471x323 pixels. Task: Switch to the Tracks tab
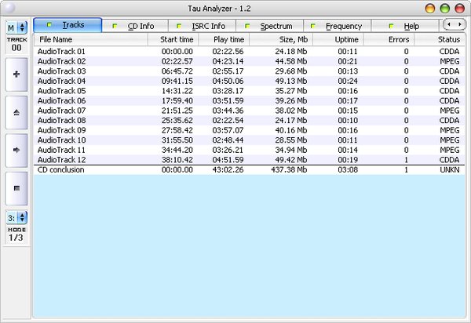(x=68, y=25)
